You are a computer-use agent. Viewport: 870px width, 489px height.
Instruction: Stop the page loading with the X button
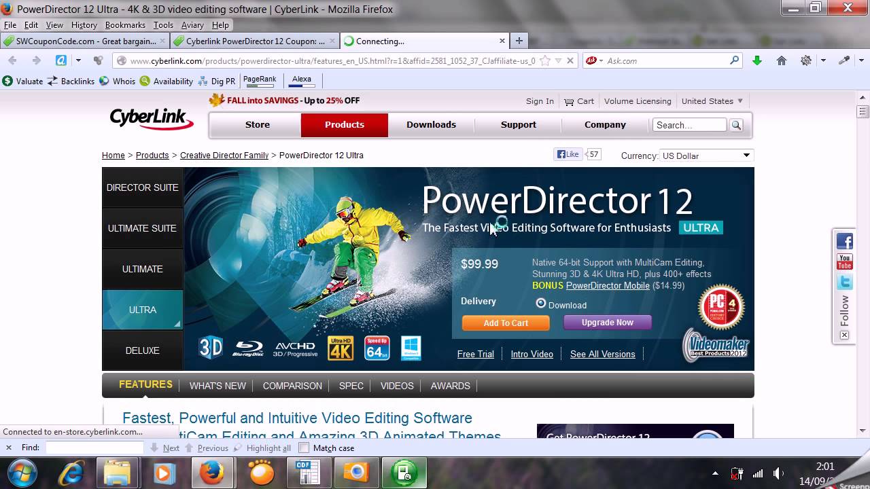coord(570,60)
